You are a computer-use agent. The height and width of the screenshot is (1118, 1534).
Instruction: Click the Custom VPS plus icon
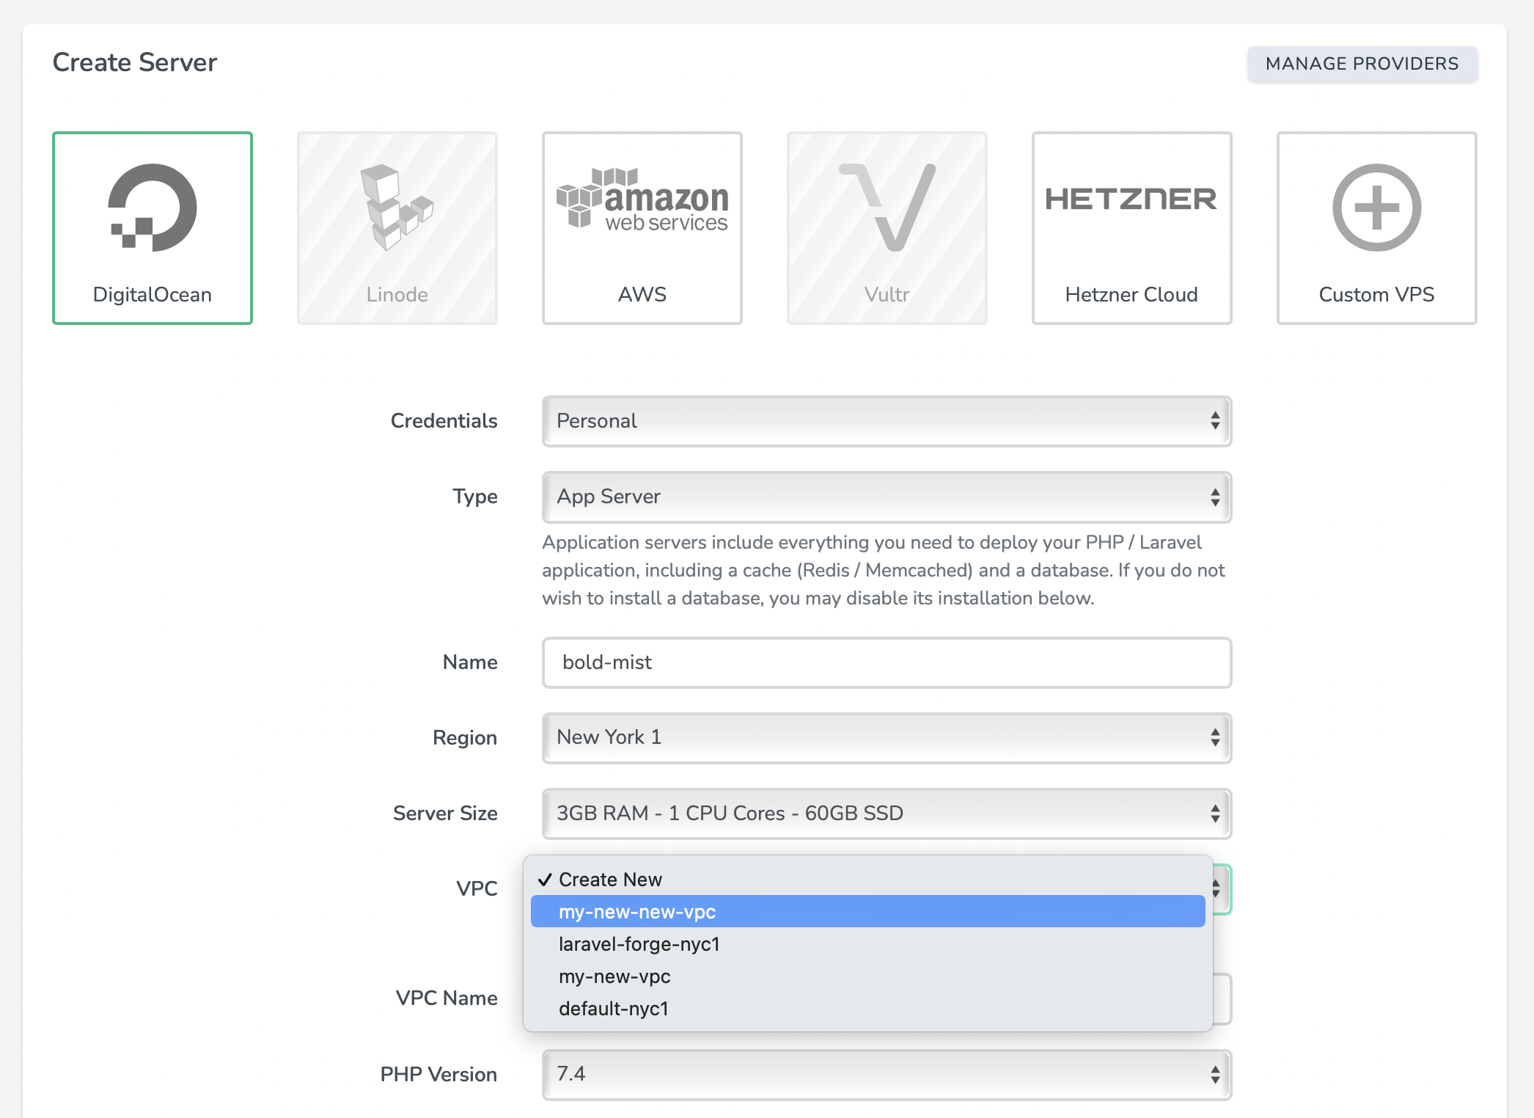click(x=1376, y=208)
